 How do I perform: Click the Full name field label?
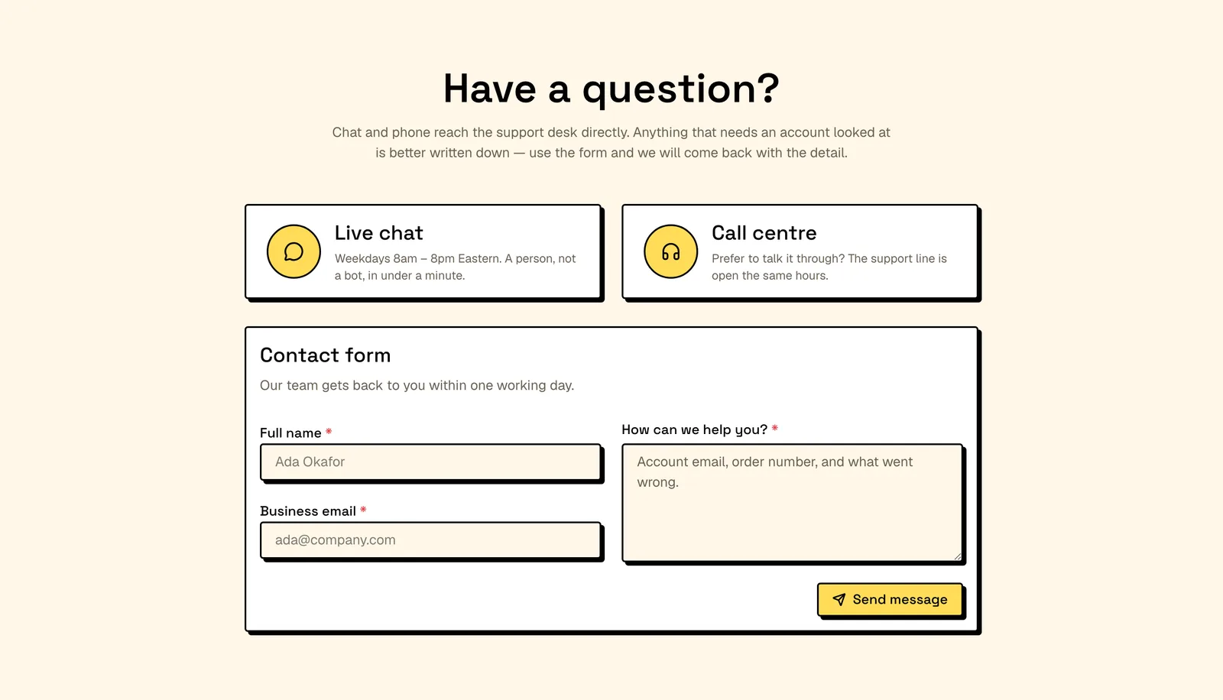(290, 433)
